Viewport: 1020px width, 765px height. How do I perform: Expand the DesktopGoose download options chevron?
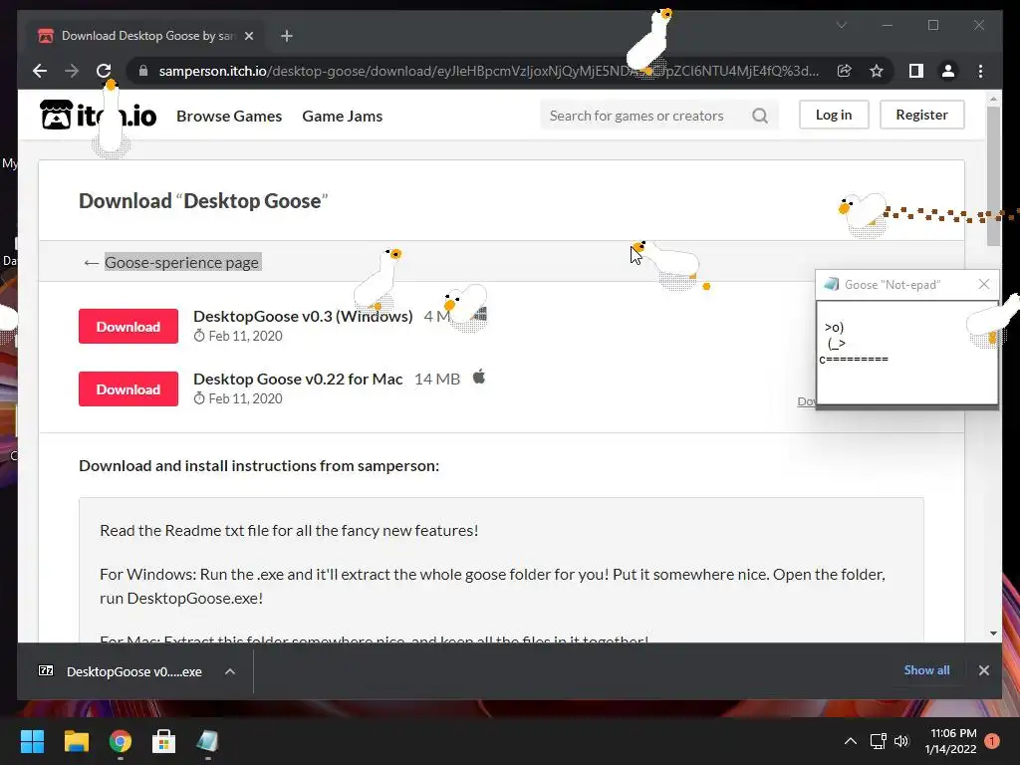230,671
